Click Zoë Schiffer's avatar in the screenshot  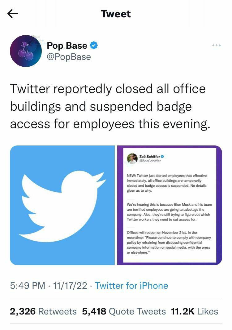(132, 158)
